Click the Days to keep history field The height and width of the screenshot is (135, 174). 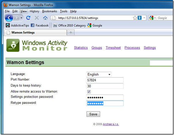click(x=105, y=86)
